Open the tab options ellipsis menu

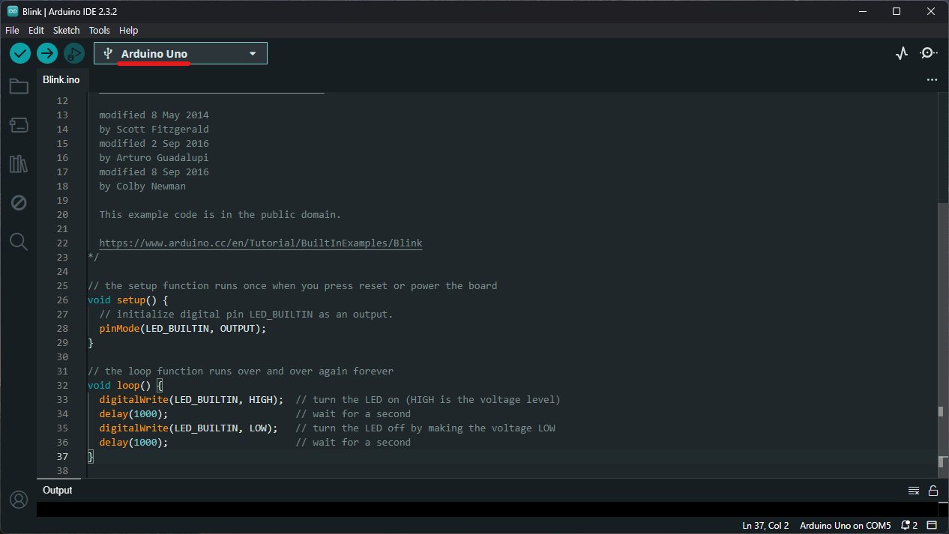[x=932, y=79]
